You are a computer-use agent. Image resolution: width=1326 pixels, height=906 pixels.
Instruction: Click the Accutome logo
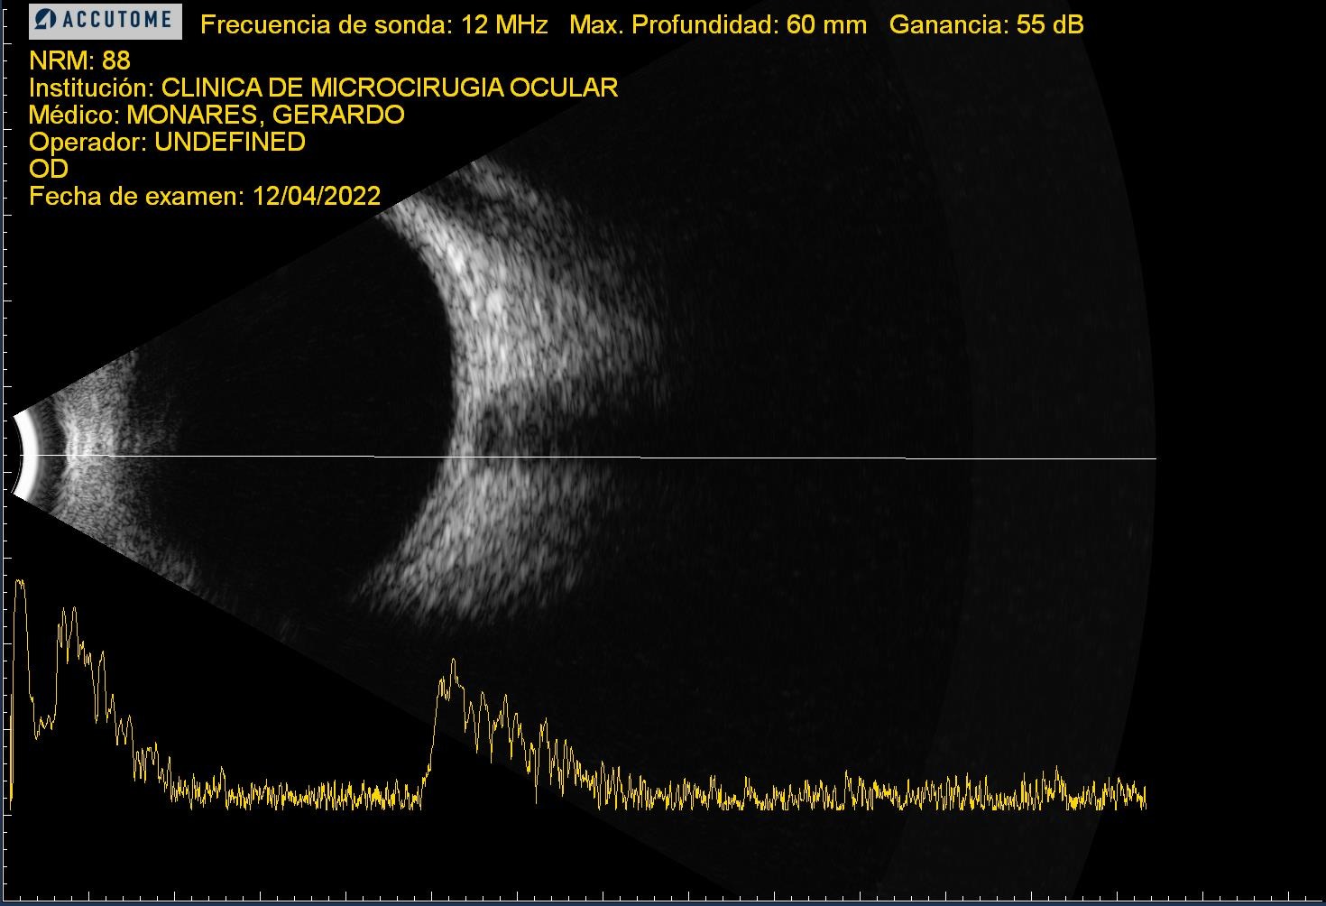105,22
